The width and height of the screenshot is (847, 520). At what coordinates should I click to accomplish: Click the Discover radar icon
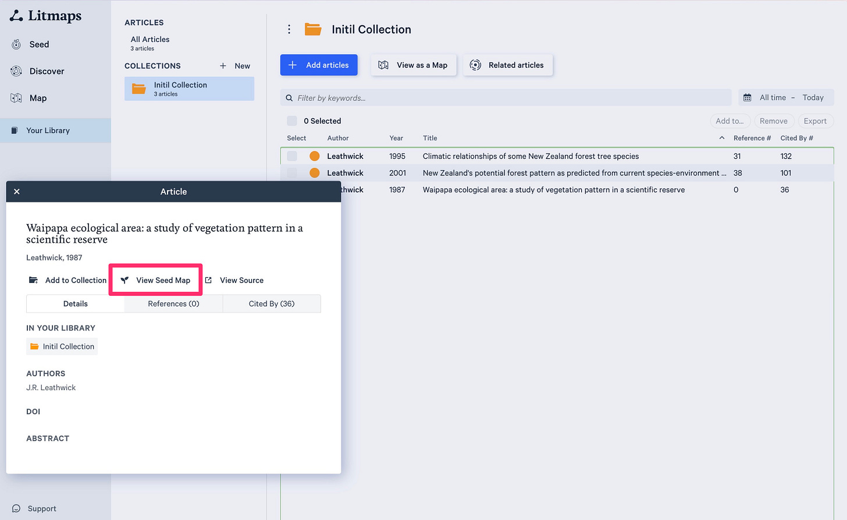pyautogui.click(x=16, y=71)
